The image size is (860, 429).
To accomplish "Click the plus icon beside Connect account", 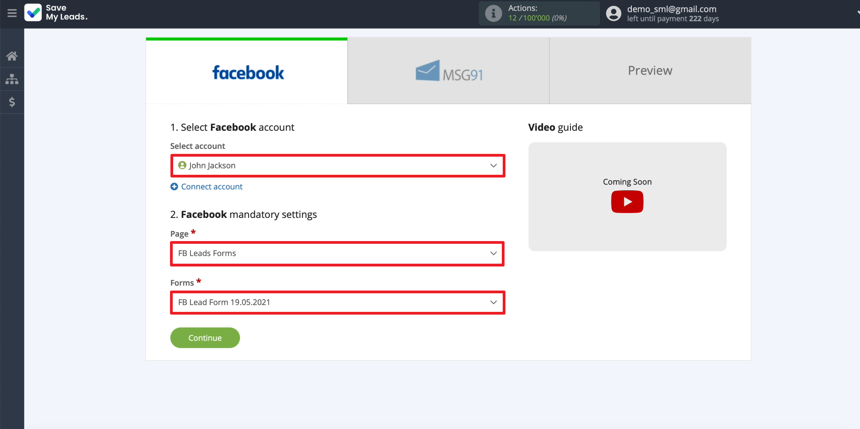I will pyautogui.click(x=174, y=187).
